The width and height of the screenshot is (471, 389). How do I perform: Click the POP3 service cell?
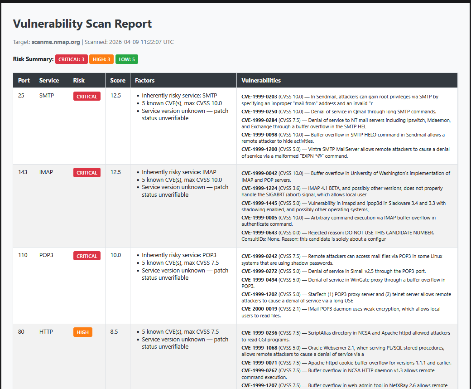(x=46, y=255)
